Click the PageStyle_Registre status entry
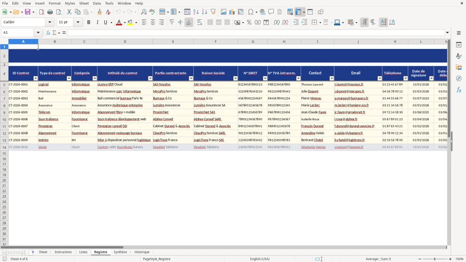 tap(156, 259)
